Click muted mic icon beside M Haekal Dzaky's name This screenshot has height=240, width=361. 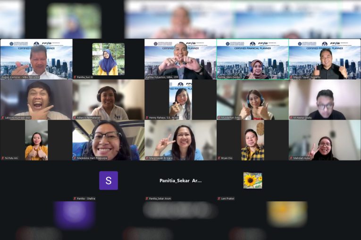pos(291,118)
